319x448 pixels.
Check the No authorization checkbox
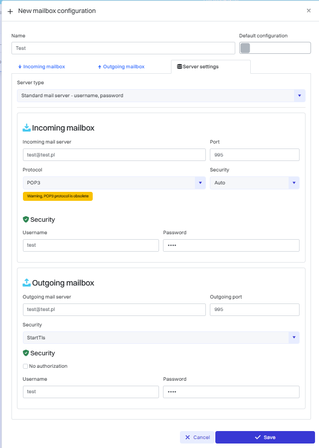25,366
